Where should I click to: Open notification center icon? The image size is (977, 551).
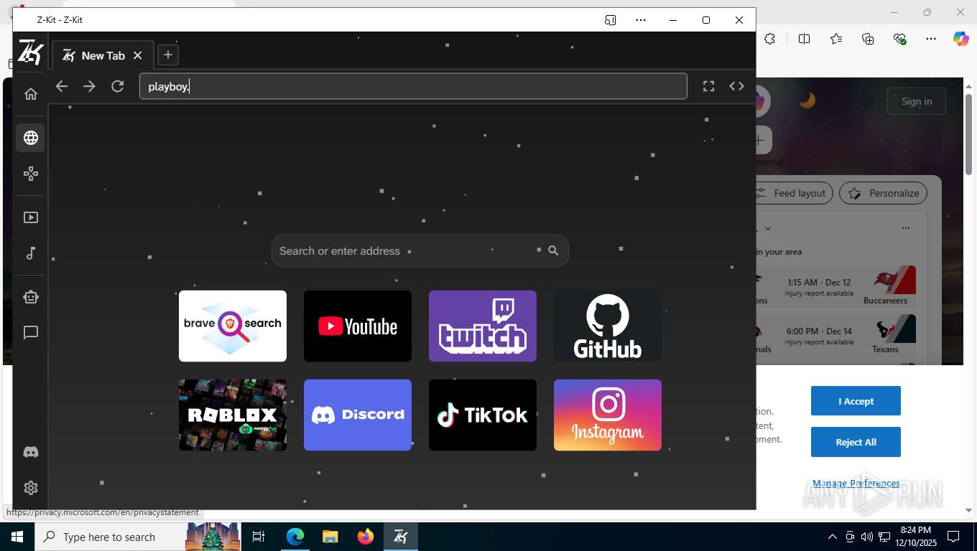click(953, 537)
